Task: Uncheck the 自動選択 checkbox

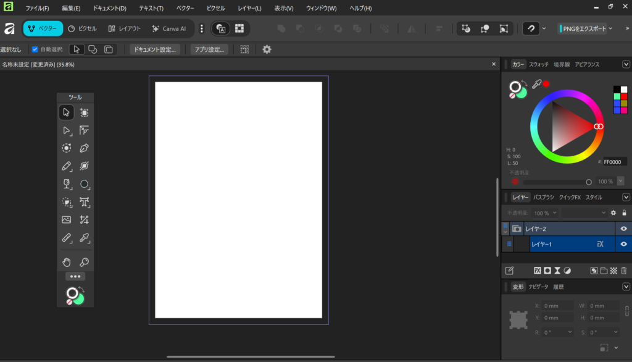Action: pos(35,49)
